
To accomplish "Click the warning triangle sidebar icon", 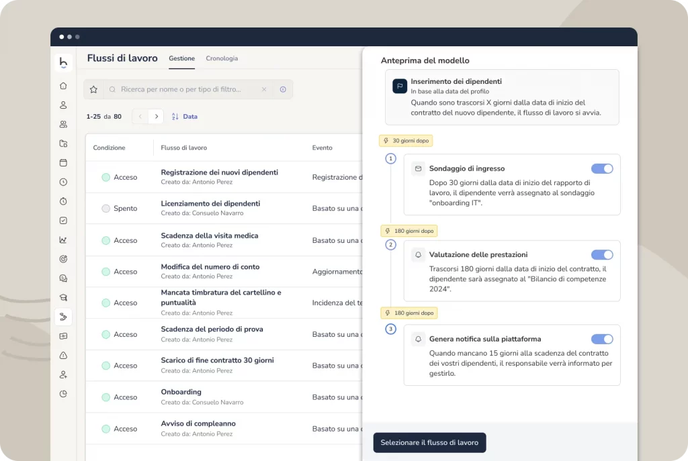I will click(x=63, y=355).
